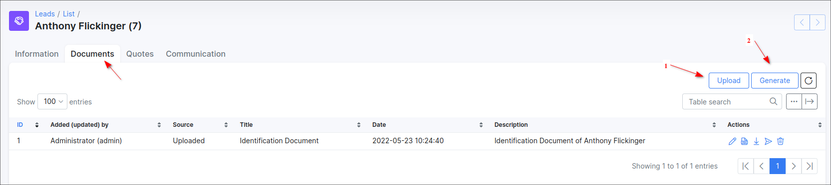Click the edit pencil icon for Identification Document

732,141
